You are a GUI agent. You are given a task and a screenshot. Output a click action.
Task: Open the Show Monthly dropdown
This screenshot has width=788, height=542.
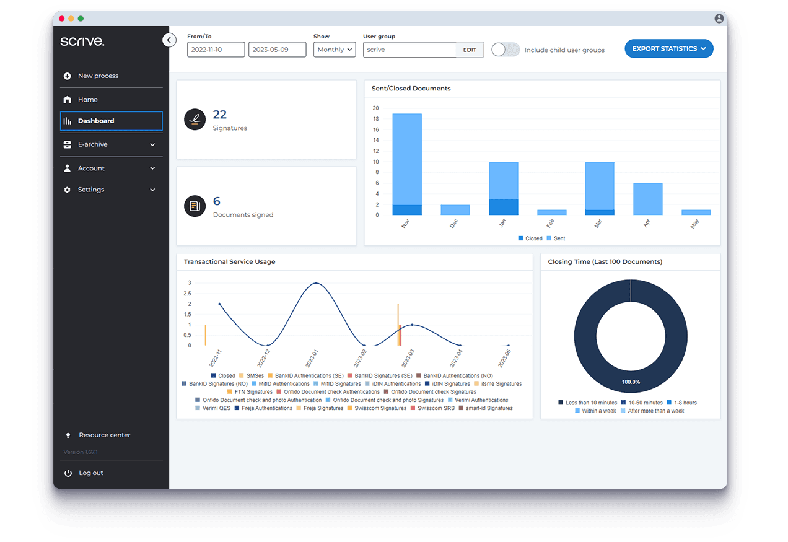click(335, 50)
